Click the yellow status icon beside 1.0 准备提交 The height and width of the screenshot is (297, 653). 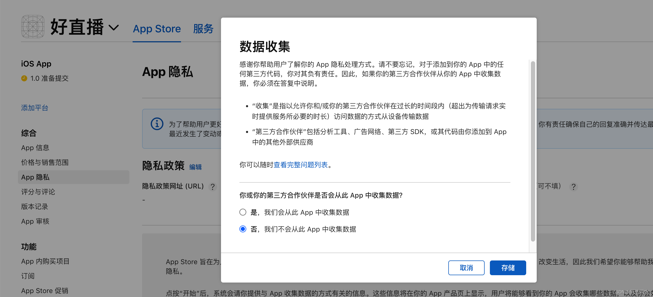pyautogui.click(x=24, y=78)
